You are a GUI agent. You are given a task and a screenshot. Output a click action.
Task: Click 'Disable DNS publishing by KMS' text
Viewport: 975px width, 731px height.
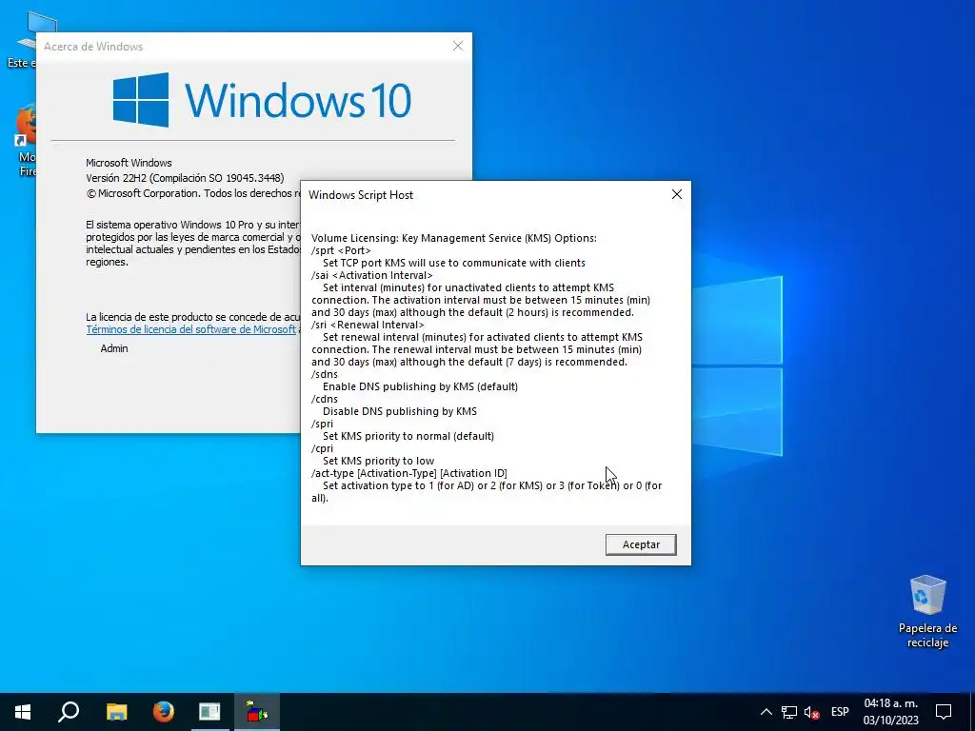pos(400,411)
